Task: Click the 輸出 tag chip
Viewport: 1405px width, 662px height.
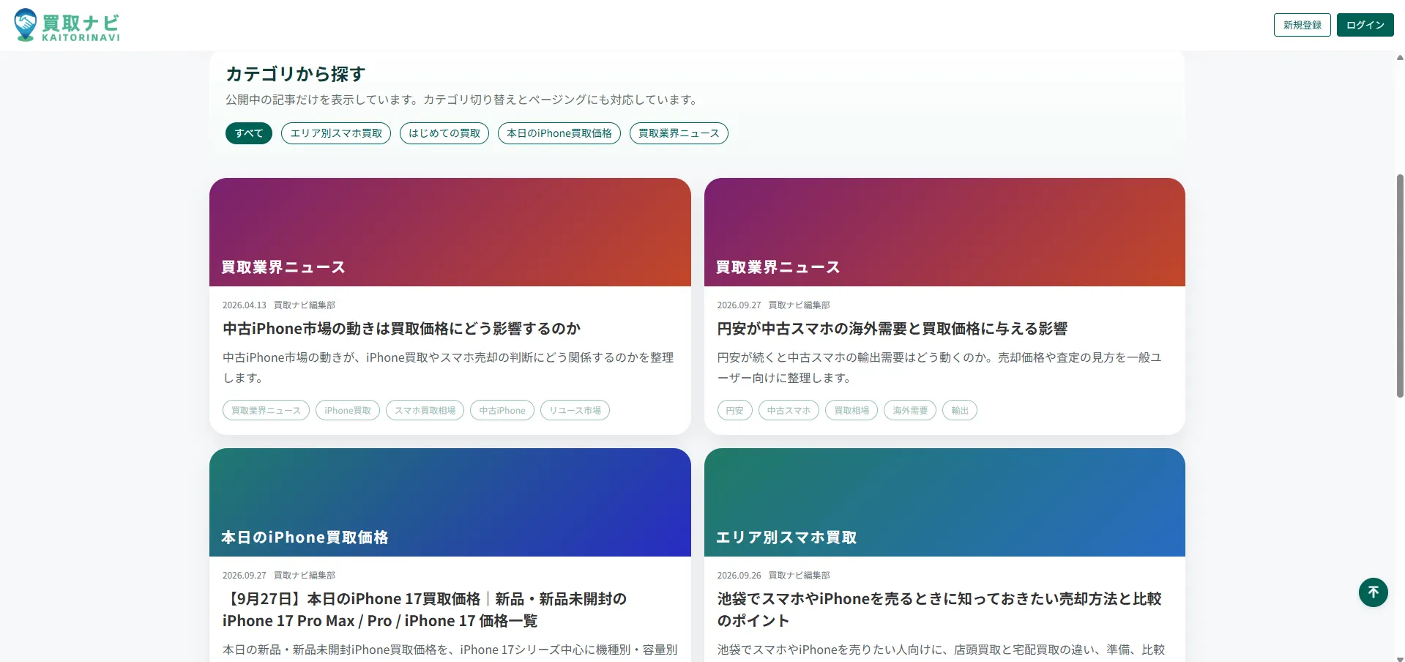Action: [960, 410]
